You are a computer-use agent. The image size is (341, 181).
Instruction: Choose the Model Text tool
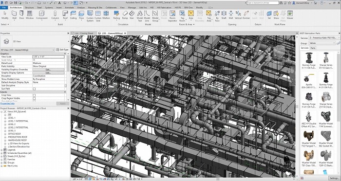click(x=140, y=16)
